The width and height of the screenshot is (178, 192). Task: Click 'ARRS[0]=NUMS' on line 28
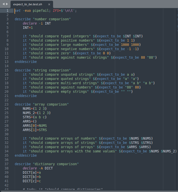tap(35, 126)
